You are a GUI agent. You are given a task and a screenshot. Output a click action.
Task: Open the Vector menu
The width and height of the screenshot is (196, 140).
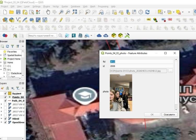point(56,7)
